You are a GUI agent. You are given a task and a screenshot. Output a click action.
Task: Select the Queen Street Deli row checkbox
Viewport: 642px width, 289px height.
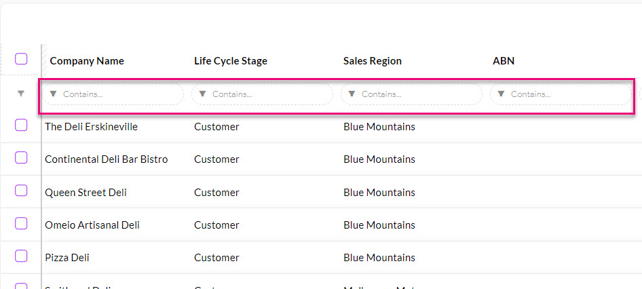coord(21,191)
